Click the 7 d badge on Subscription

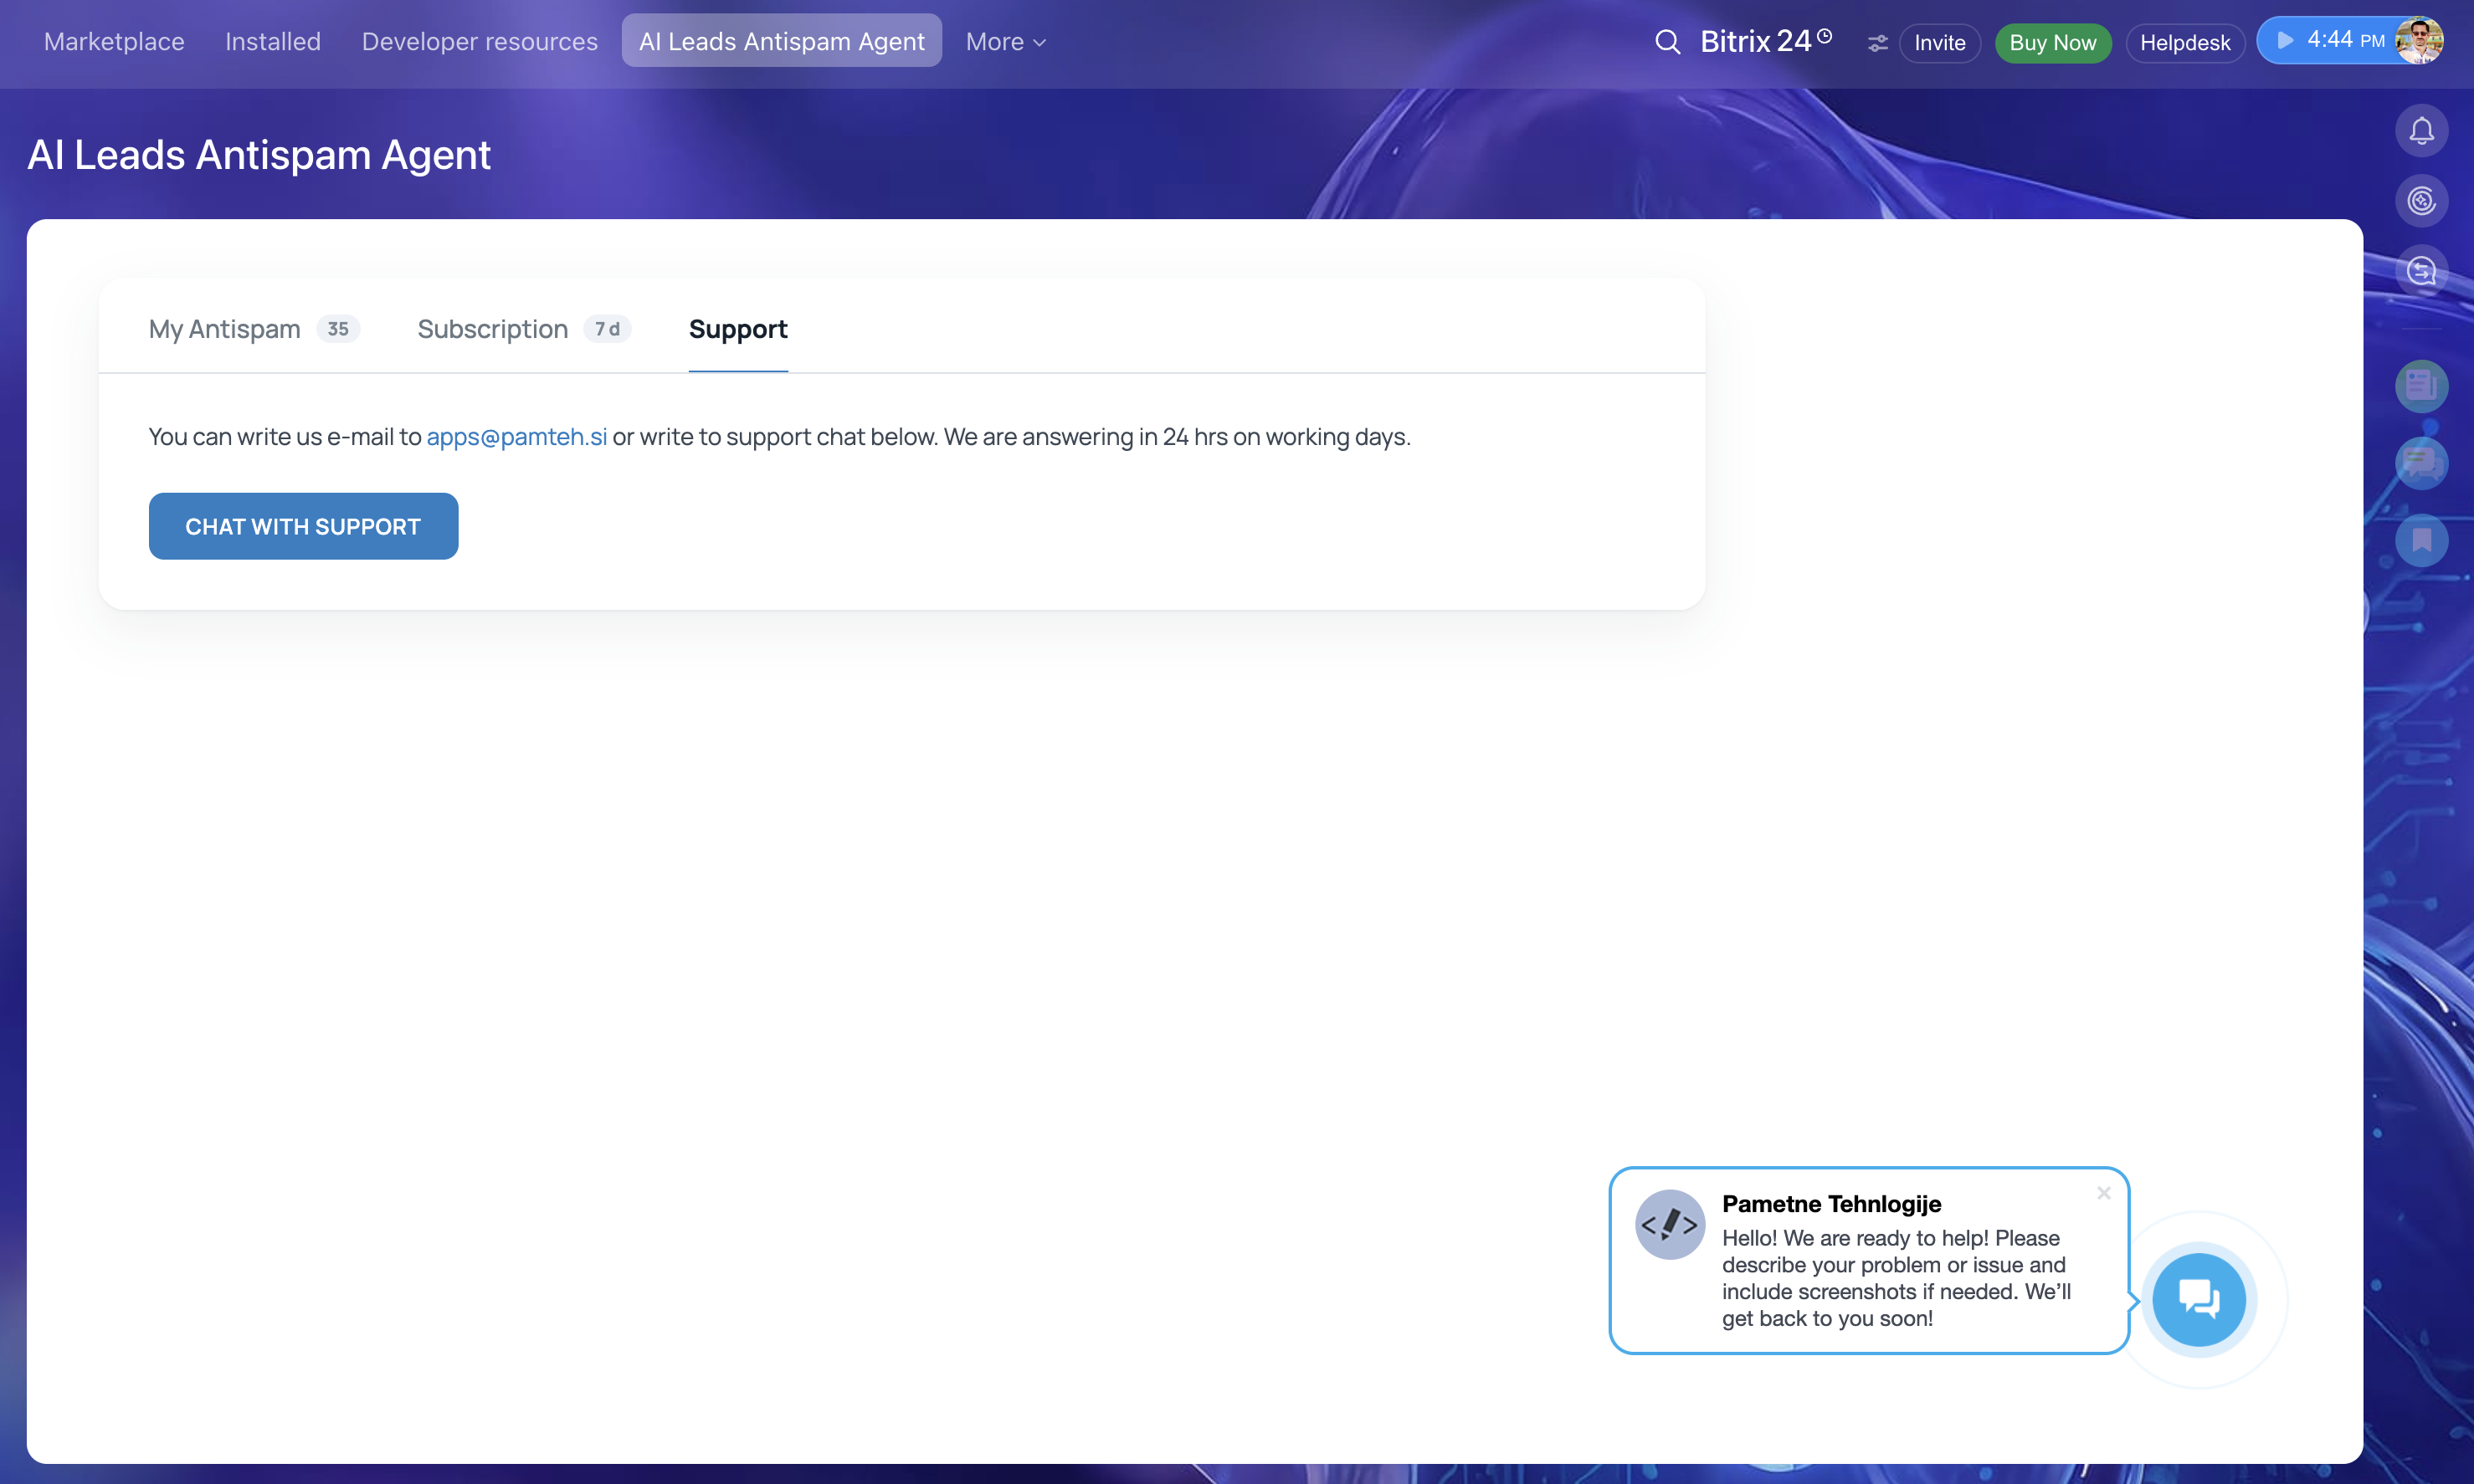point(608,329)
